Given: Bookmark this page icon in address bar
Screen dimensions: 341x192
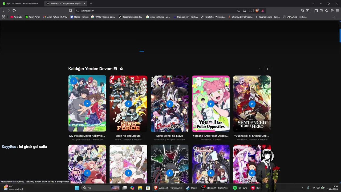Looking at the screenshot, I should click(x=70, y=11).
